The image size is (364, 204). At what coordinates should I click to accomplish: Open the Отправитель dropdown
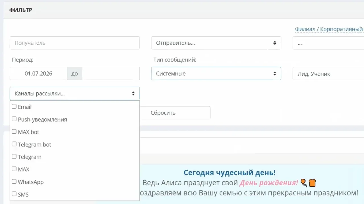(216, 43)
